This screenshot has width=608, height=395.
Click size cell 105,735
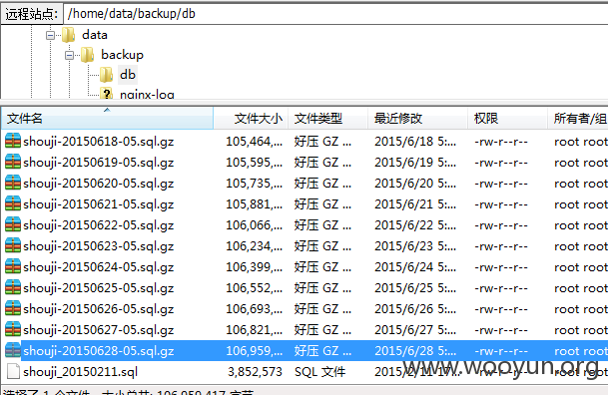(x=255, y=184)
